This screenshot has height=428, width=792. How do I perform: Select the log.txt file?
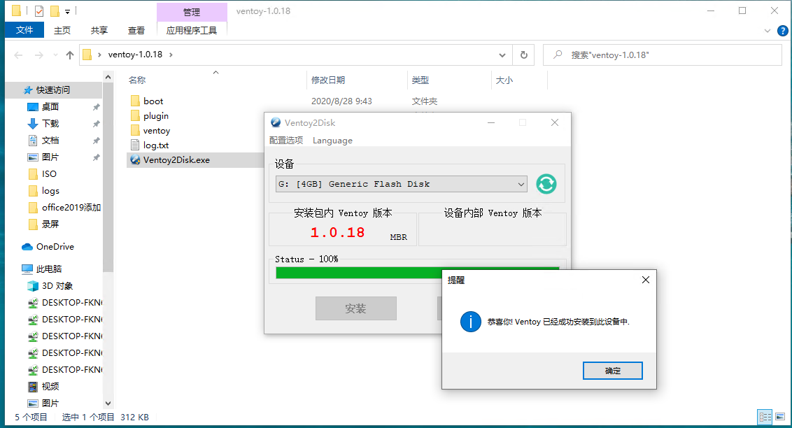point(155,145)
